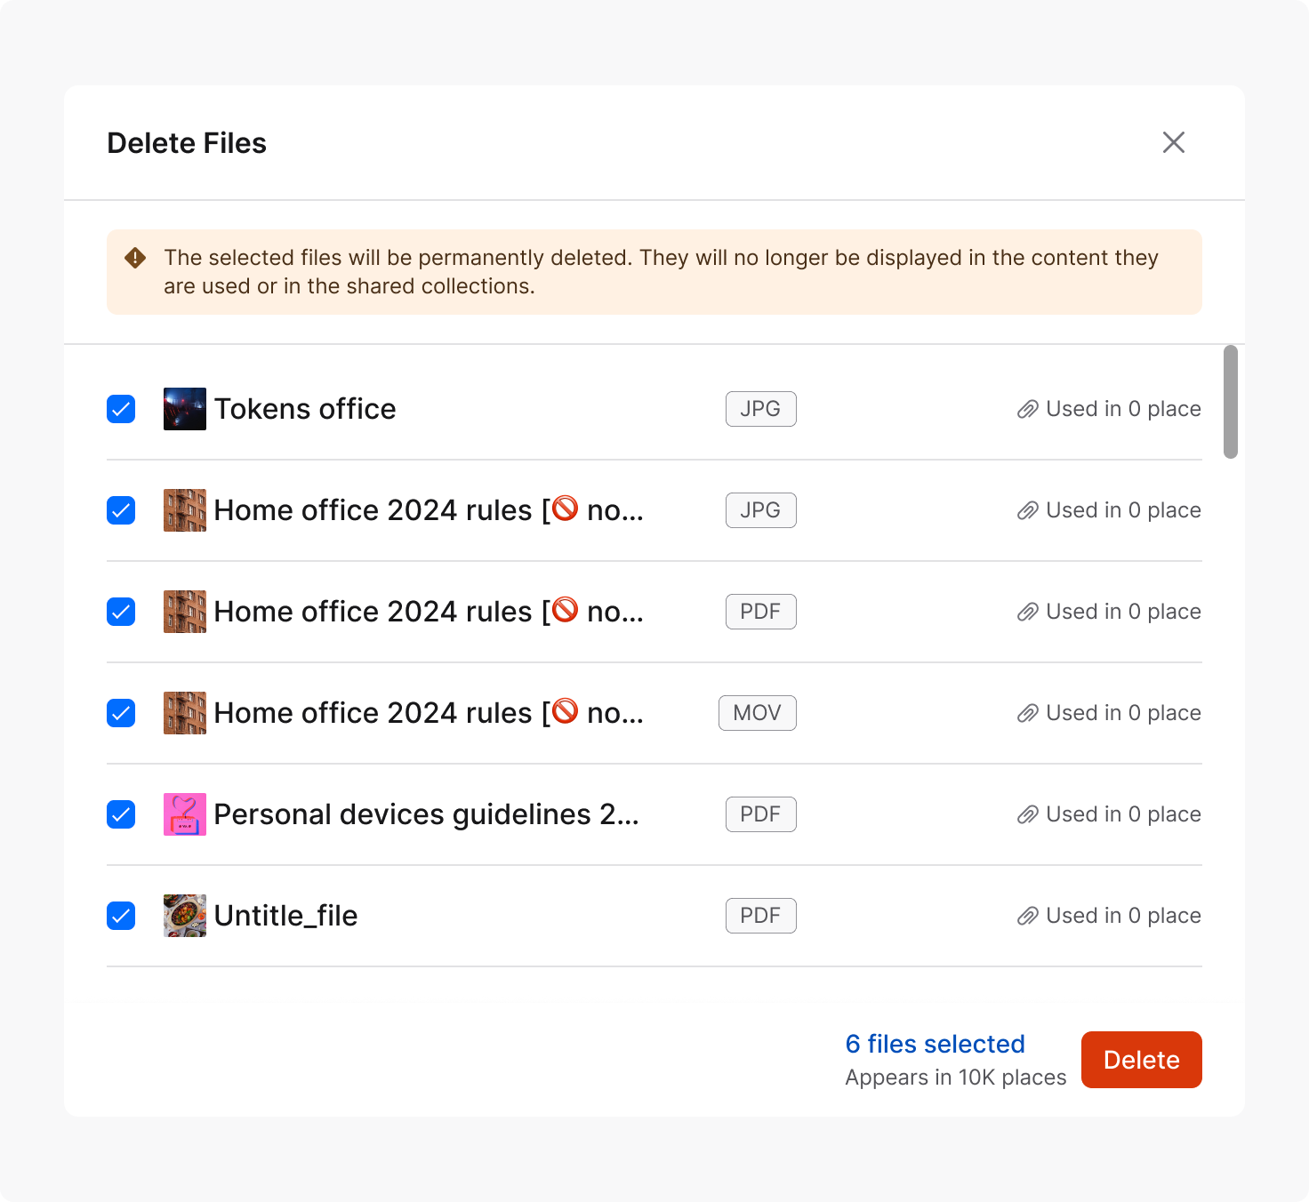The height and width of the screenshot is (1202, 1309).
Task: Click paperclip icon in Personal devices row
Action: tap(1028, 814)
